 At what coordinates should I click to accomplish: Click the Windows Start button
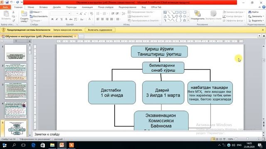[x=5, y=145]
